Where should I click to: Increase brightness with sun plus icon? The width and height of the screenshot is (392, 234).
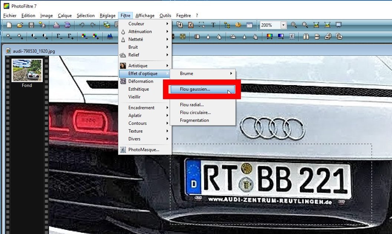20,36
